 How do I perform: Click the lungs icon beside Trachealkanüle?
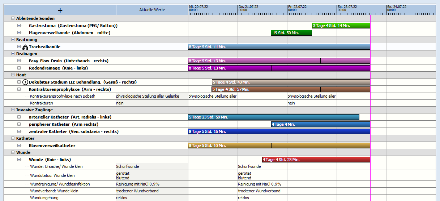[25, 47]
